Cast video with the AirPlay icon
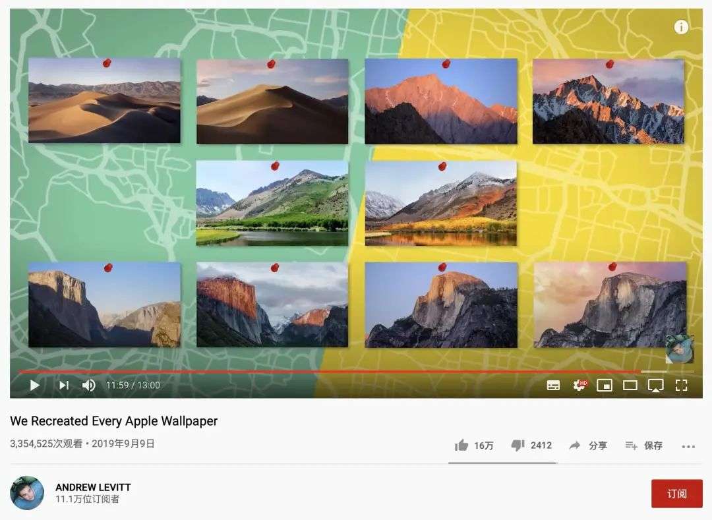This screenshot has height=520, width=712. 656,386
